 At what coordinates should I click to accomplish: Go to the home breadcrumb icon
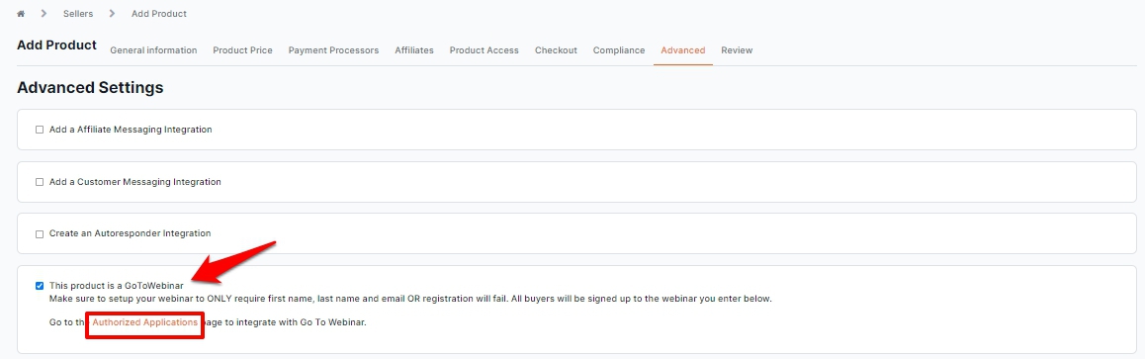(x=21, y=14)
